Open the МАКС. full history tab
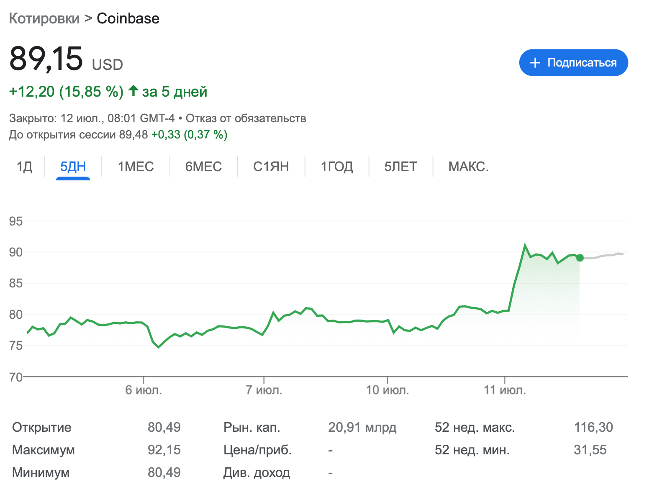 (x=468, y=167)
